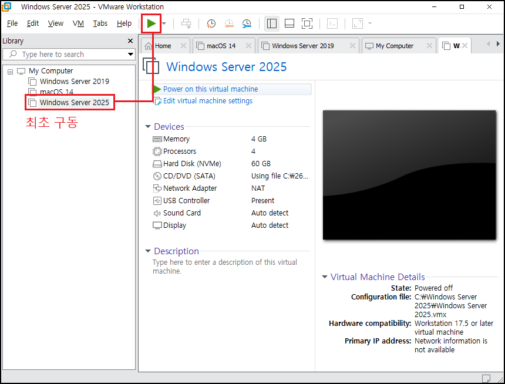
Task: Open the View menu
Action: (56, 23)
